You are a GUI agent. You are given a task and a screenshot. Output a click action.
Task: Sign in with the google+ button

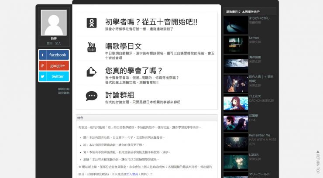coord(54,65)
